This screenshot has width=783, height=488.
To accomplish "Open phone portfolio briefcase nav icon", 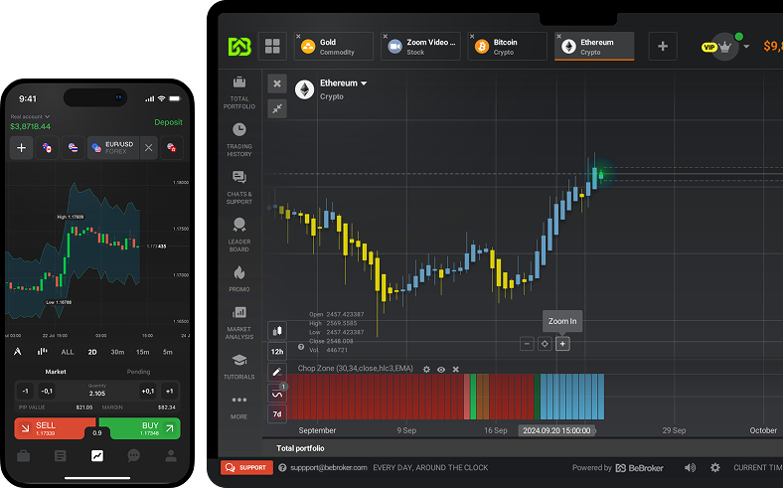I will [x=23, y=455].
